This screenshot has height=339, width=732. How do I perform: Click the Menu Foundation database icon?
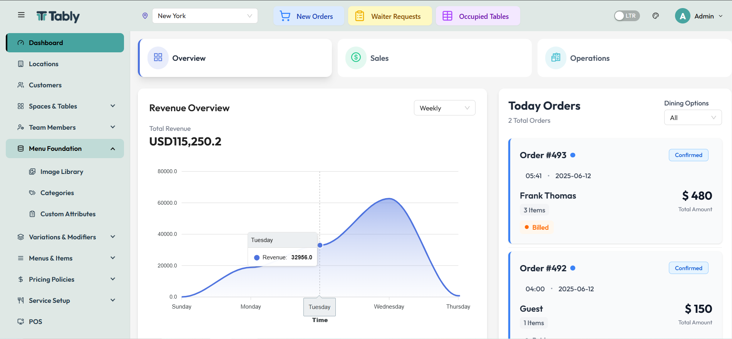click(x=21, y=149)
